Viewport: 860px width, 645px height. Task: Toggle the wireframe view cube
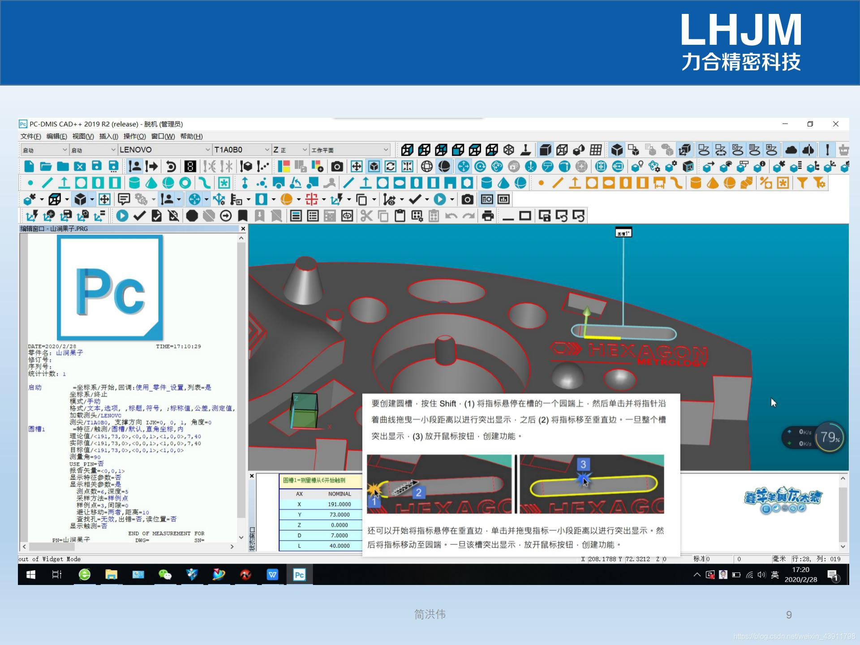click(562, 150)
